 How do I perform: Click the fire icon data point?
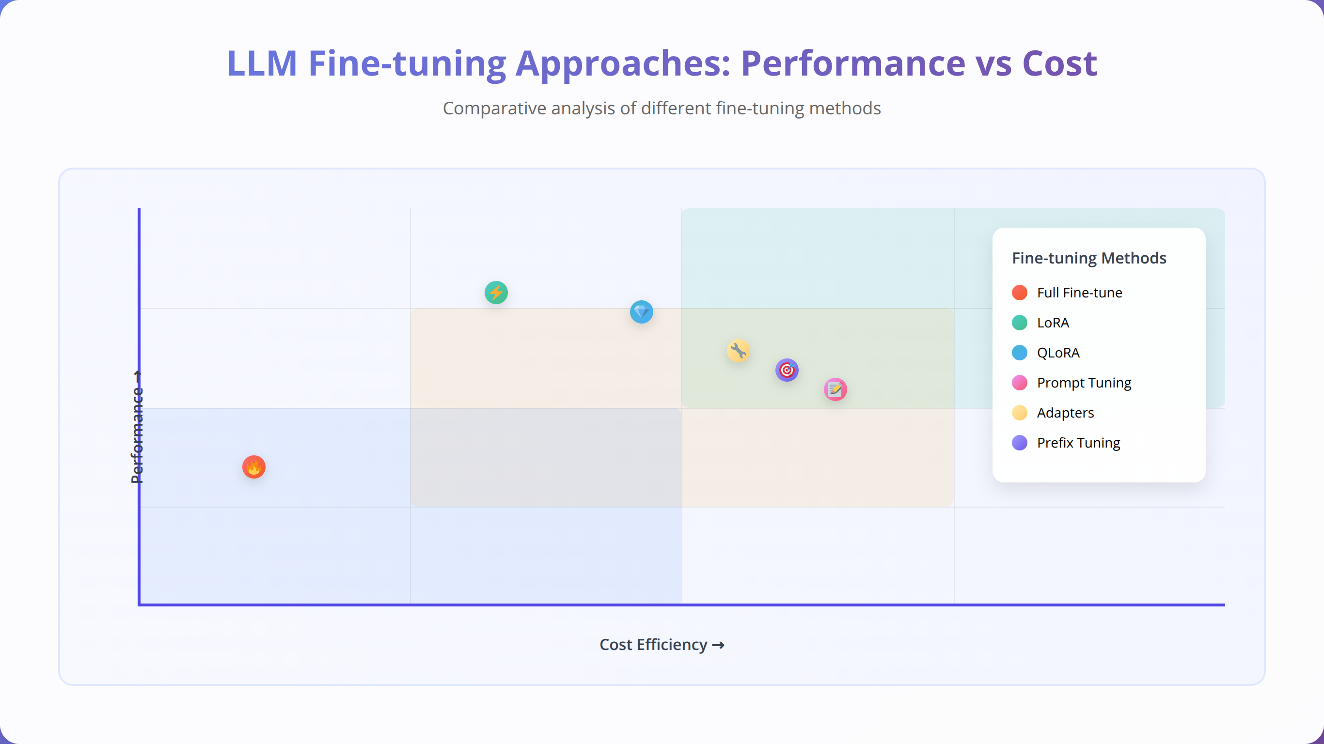(254, 467)
